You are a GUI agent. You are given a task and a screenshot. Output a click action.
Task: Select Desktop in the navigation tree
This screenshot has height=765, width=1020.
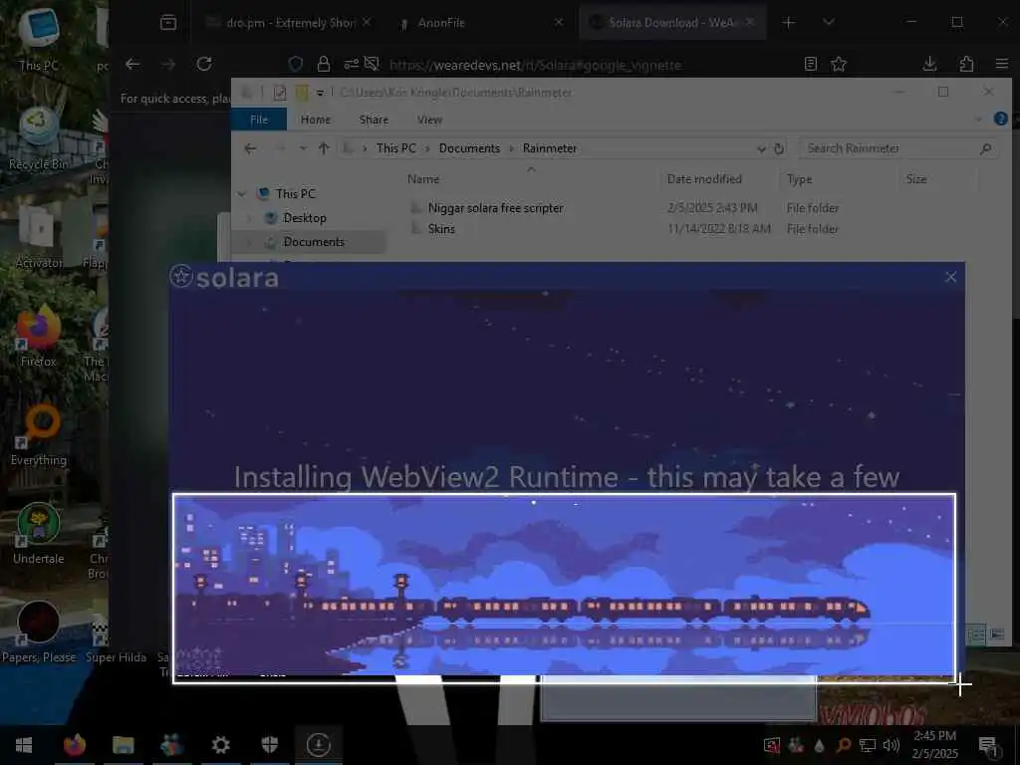(x=305, y=218)
